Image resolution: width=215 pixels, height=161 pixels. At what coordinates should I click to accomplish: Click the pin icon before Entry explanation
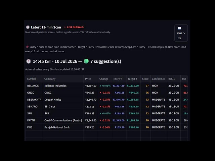pos(27,47)
